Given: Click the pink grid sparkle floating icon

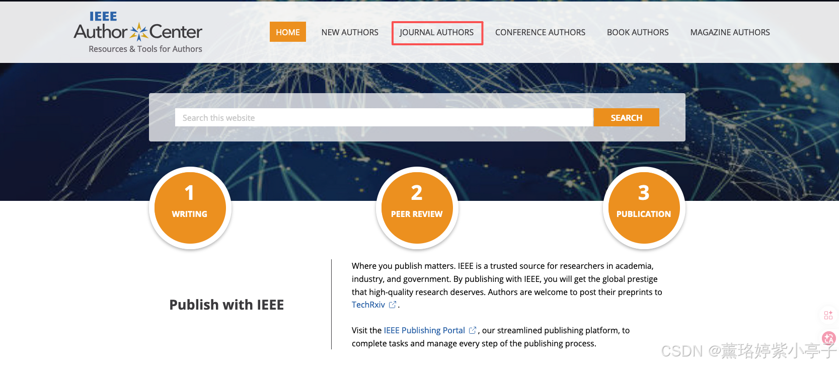Looking at the screenshot, I should 828,315.
